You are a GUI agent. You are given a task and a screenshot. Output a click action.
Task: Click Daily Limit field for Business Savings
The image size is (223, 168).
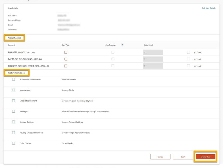[153, 52]
